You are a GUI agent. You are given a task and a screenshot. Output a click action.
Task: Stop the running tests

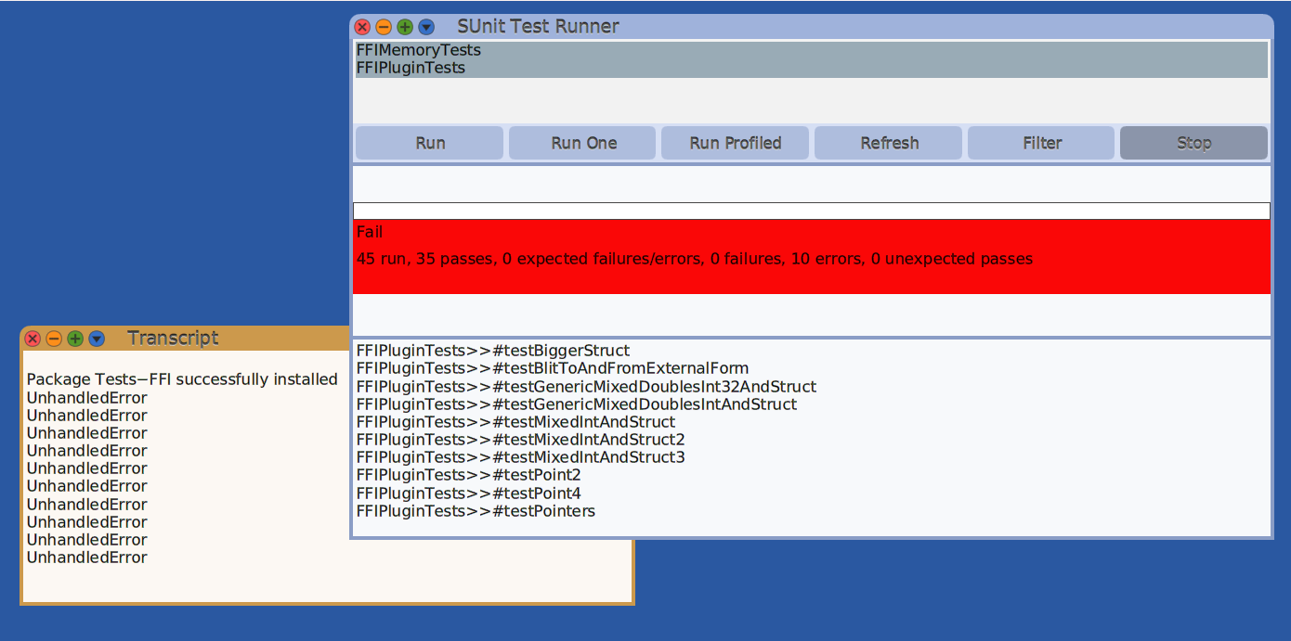pyautogui.click(x=1193, y=143)
